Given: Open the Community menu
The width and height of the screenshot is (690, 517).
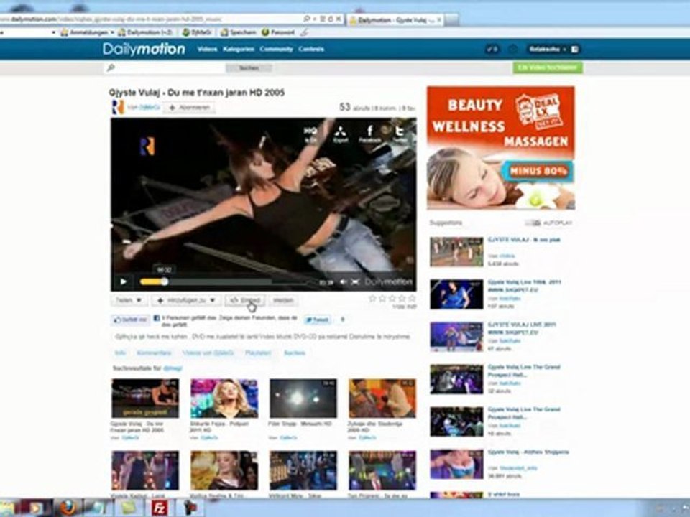Looking at the screenshot, I should point(276,50).
